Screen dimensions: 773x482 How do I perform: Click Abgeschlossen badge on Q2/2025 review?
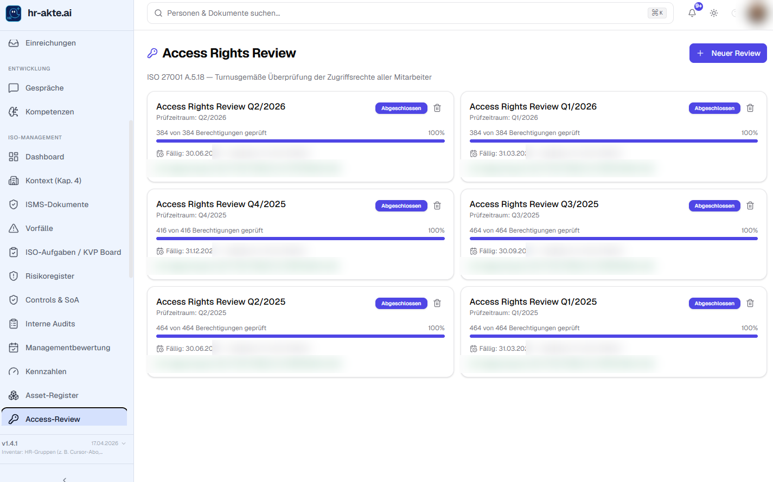coord(401,304)
